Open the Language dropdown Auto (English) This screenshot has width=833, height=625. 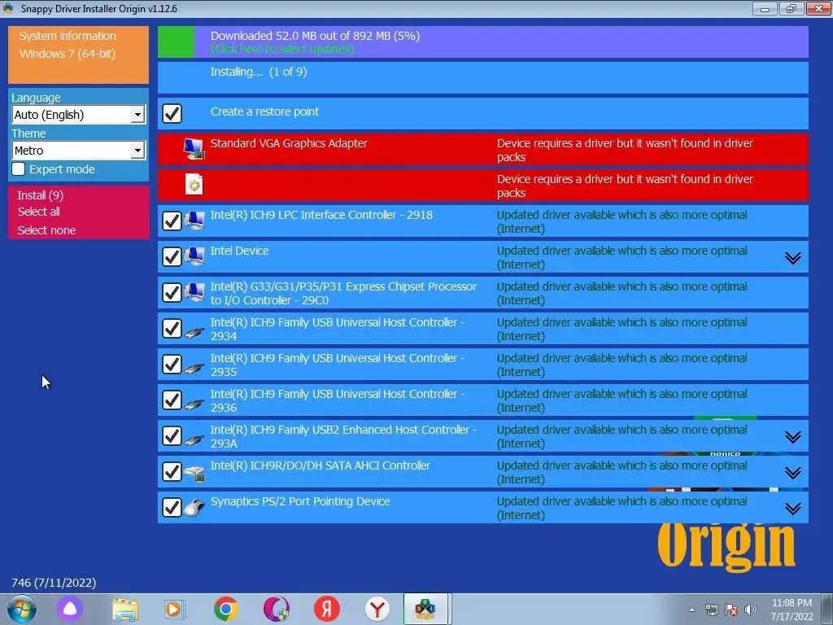pyautogui.click(x=79, y=115)
